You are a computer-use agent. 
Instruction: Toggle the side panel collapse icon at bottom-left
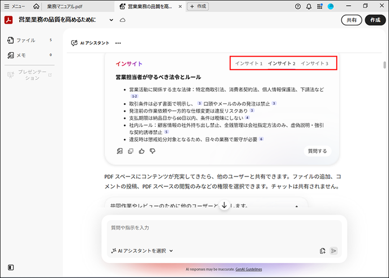pyautogui.click(x=11, y=268)
